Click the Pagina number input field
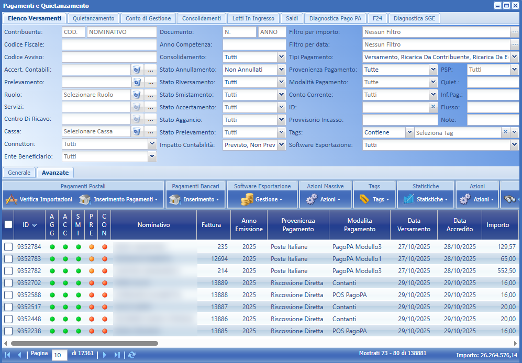 pos(59,354)
